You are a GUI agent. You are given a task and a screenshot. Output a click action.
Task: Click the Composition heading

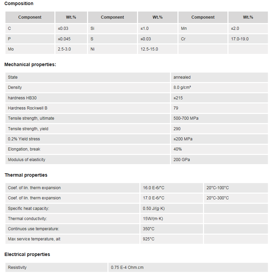(19, 3)
